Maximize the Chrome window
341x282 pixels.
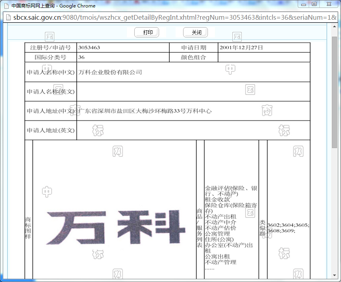tap(314, 4)
